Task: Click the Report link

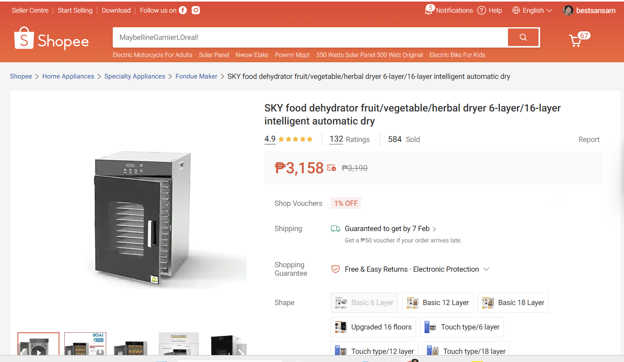Action: 589,140
